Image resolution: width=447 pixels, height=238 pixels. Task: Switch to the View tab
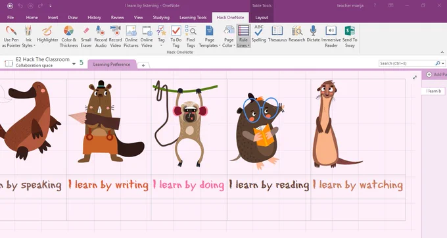(x=139, y=17)
